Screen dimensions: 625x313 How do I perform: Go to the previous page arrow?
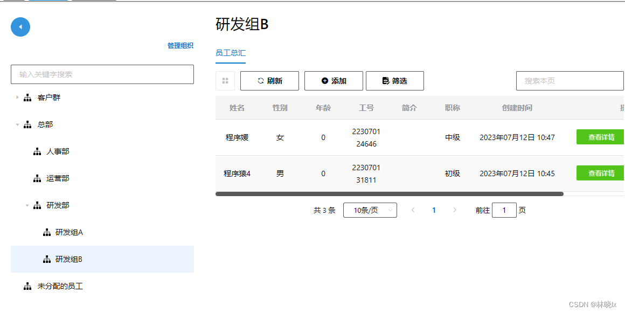413,210
